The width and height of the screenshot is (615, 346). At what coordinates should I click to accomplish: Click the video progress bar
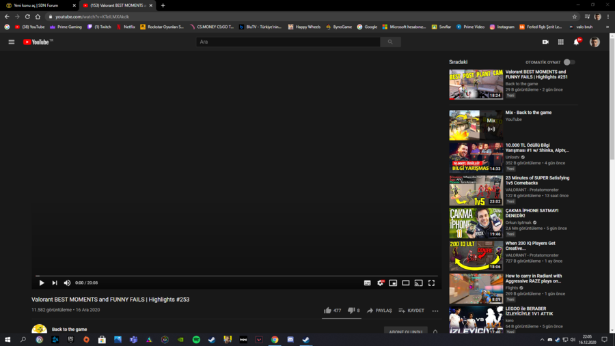(236, 276)
